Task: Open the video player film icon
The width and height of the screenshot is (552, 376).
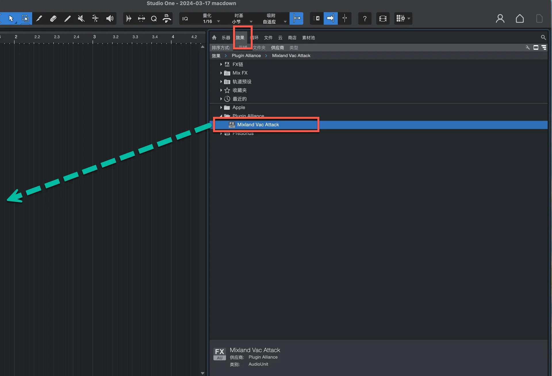Action: [x=383, y=19]
